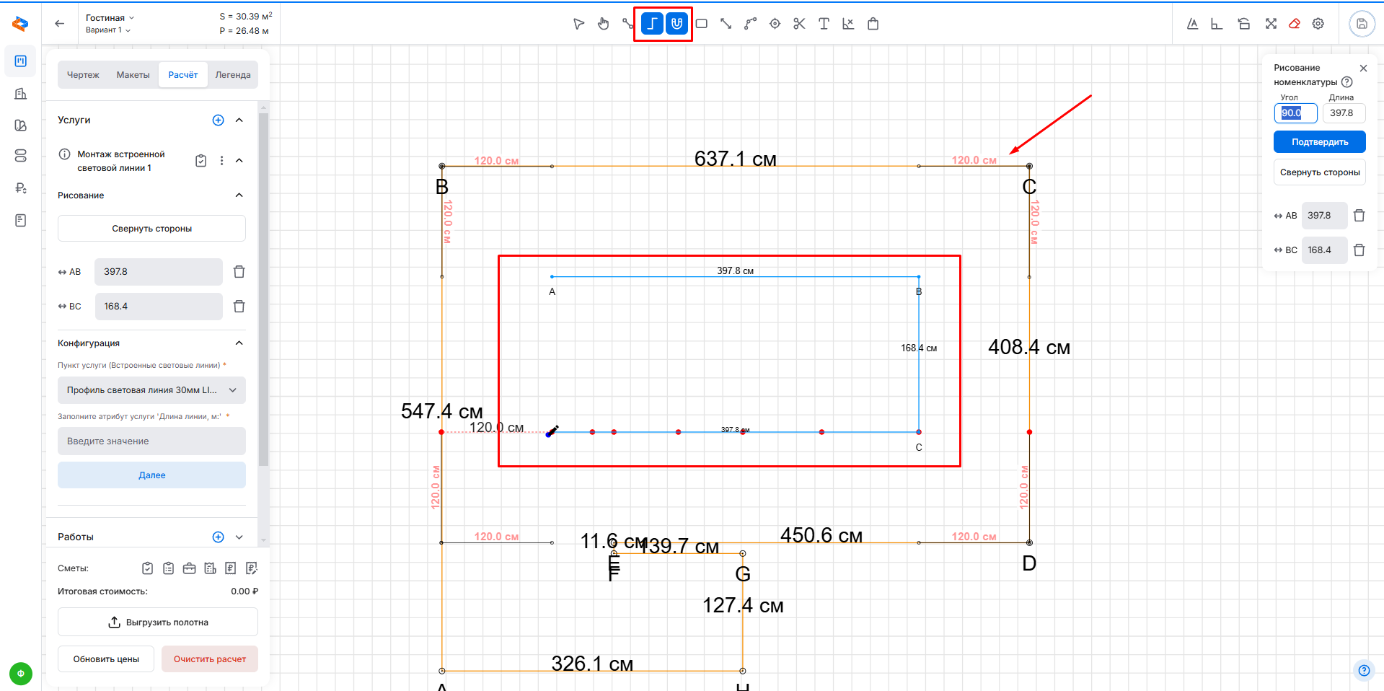Viewport: 1384px width, 691px height.
Task: Open the briefcase estimate icon
Action: click(189, 568)
